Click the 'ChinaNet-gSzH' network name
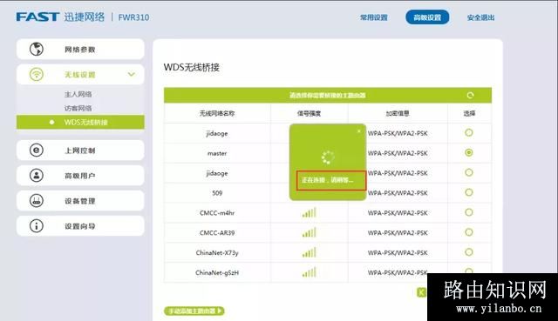Screen dimensions: 558x321 (217, 272)
